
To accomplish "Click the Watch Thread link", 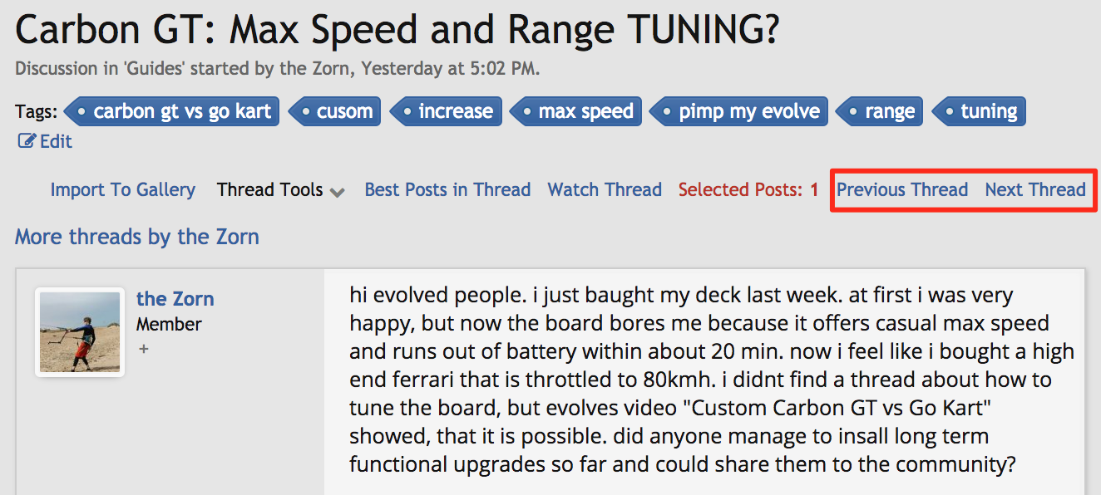I will 605,190.
